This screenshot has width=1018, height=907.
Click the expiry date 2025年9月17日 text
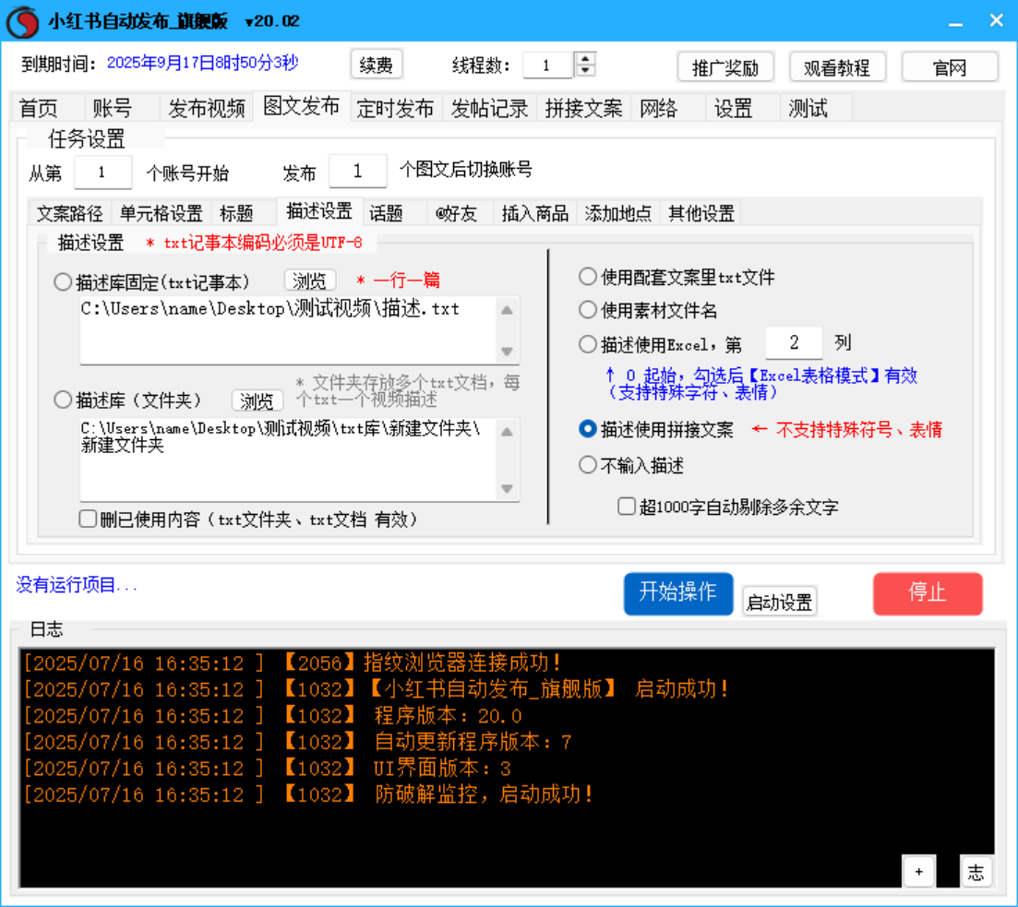[x=202, y=63]
